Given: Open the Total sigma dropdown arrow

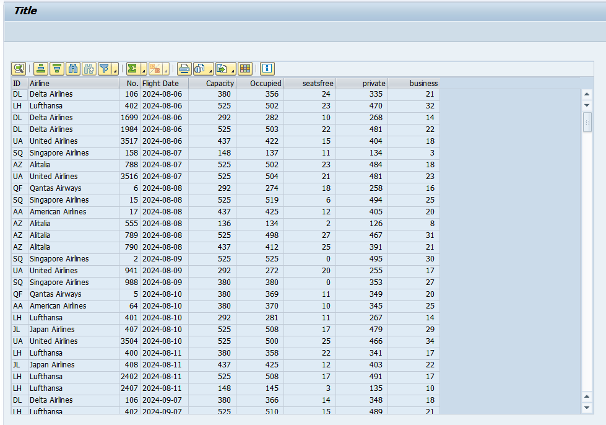Looking at the screenshot, I should [144, 69].
